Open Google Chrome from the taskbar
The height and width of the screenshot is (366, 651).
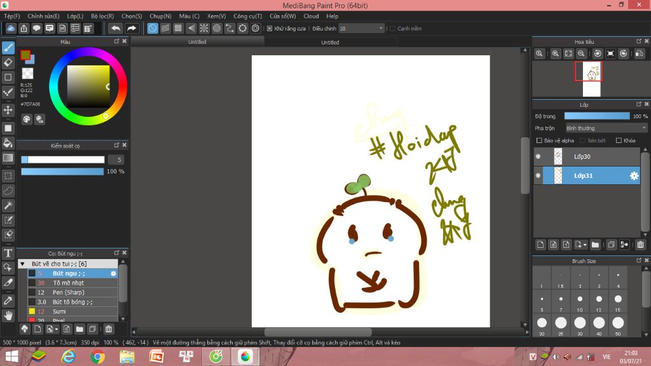[x=97, y=356]
